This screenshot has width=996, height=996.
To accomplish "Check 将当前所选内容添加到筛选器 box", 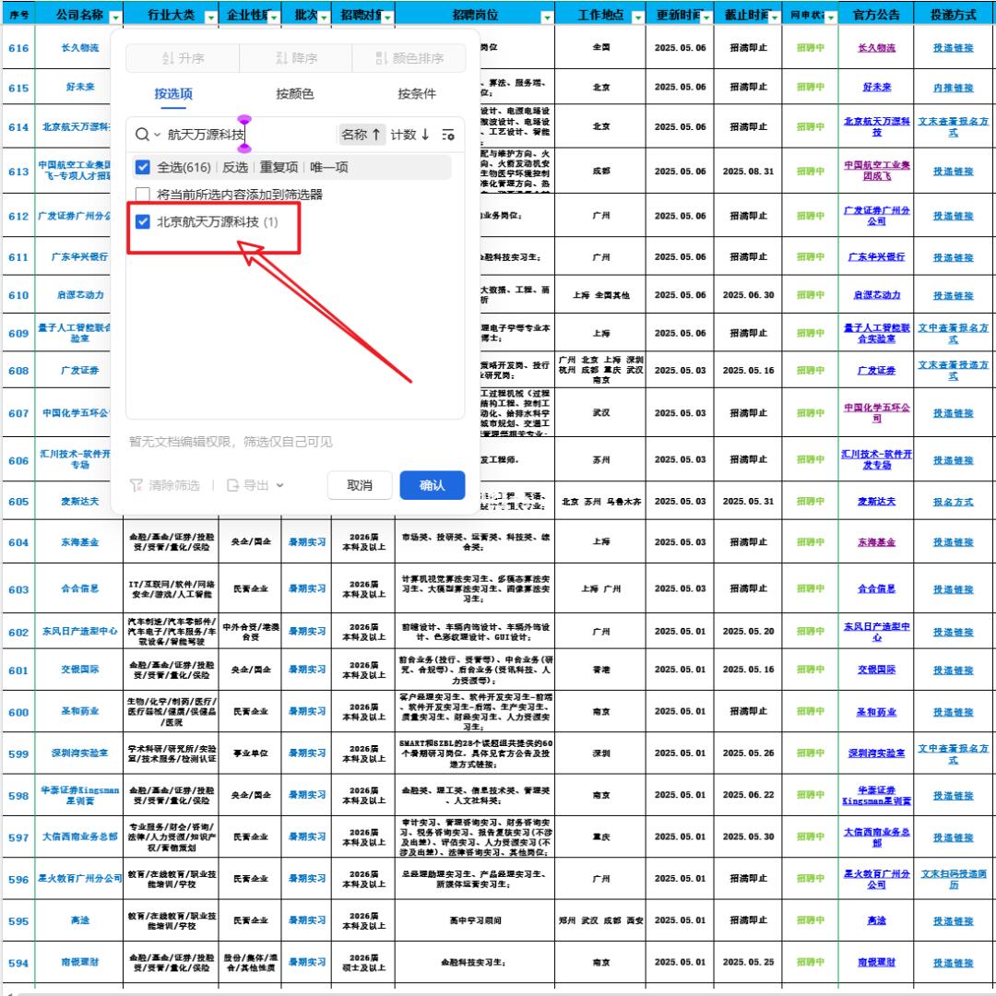I will point(143,195).
